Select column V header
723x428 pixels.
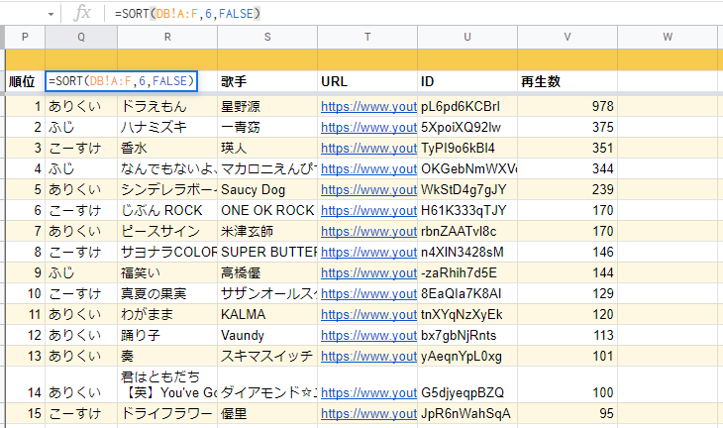point(568,37)
